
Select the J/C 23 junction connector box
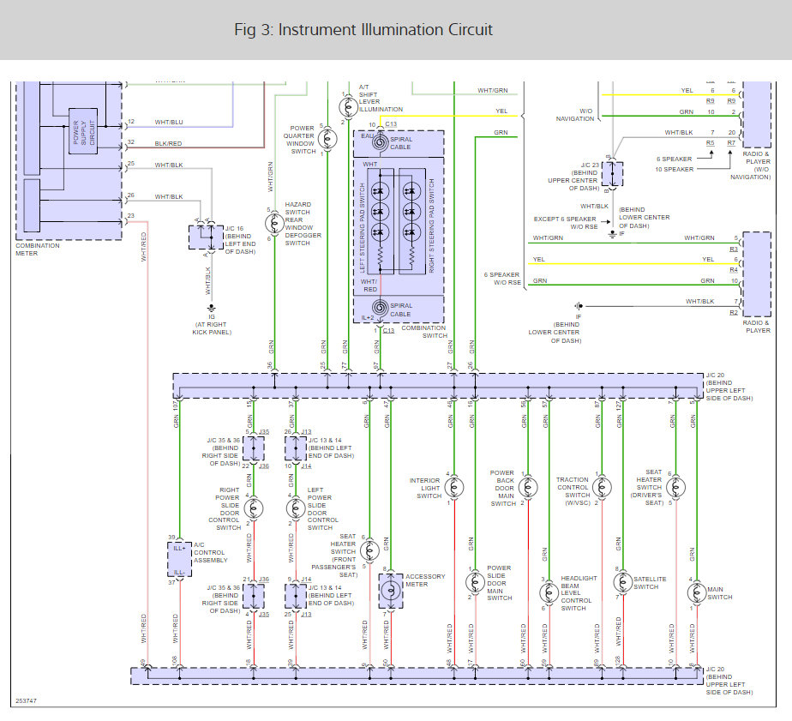click(x=612, y=174)
